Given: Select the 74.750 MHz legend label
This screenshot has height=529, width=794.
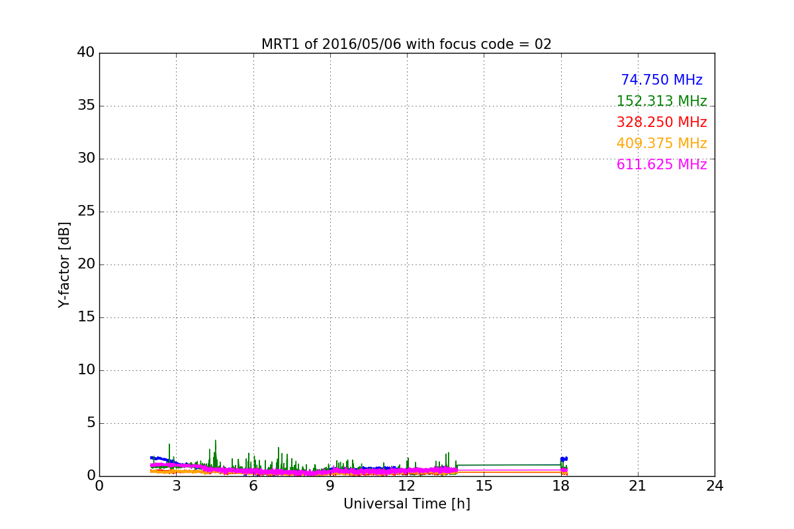Looking at the screenshot, I should [x=662, y=80].
